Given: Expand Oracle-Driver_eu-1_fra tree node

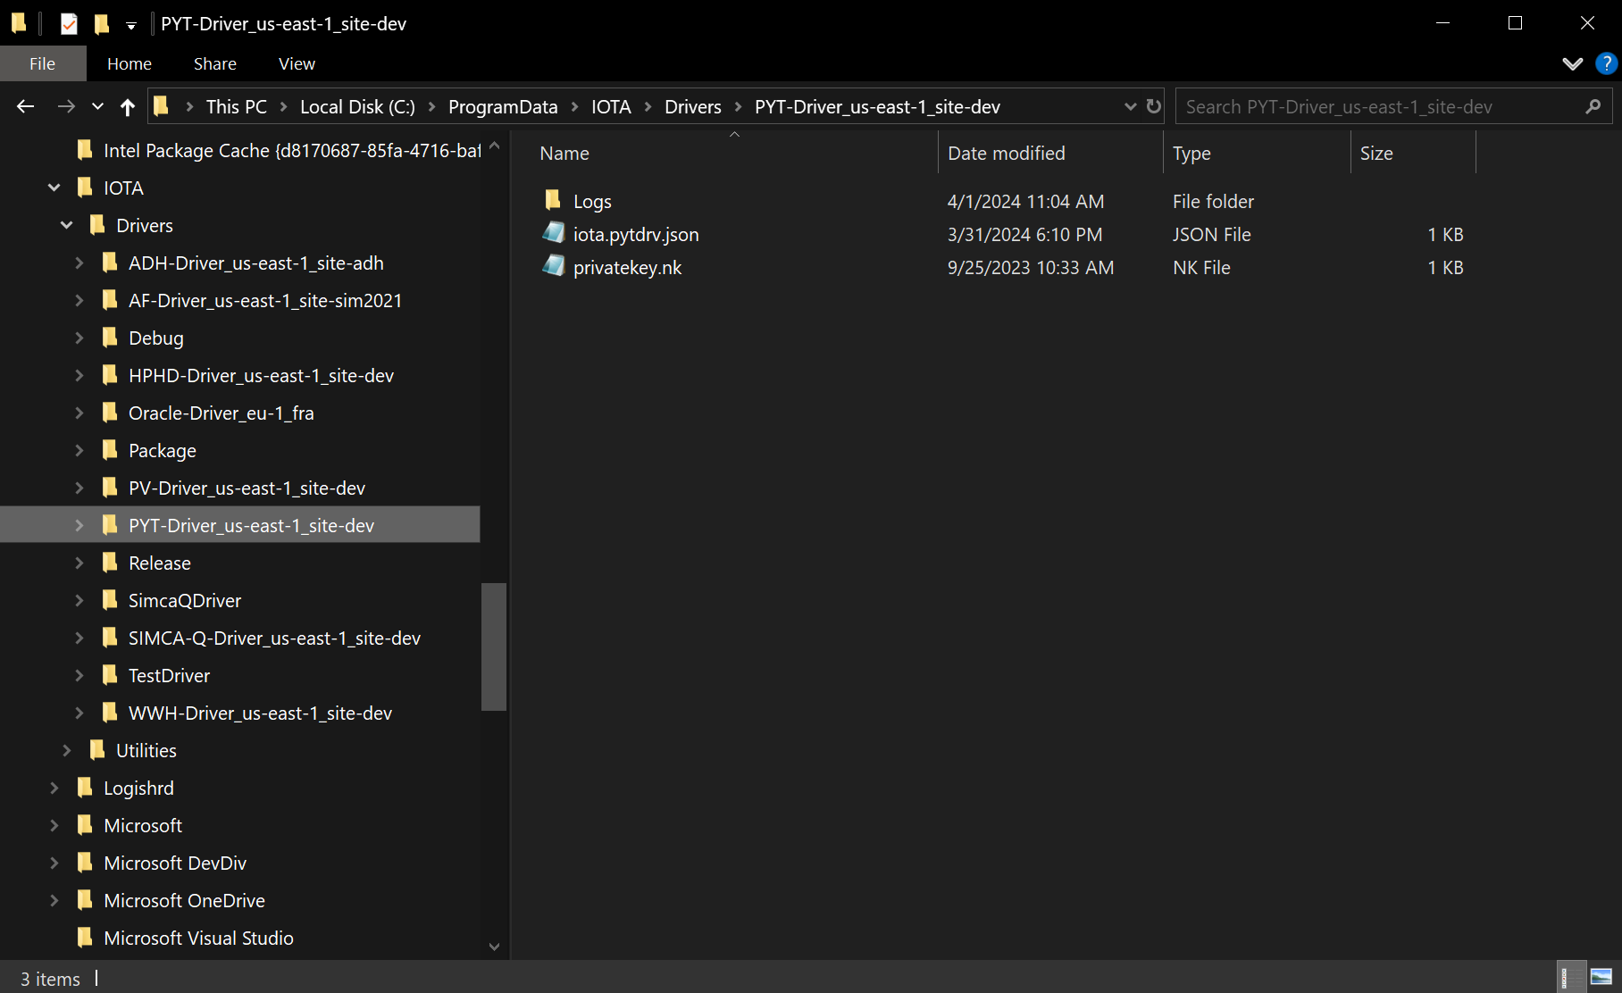Looking at the screenshot, I should click(79, 413).
